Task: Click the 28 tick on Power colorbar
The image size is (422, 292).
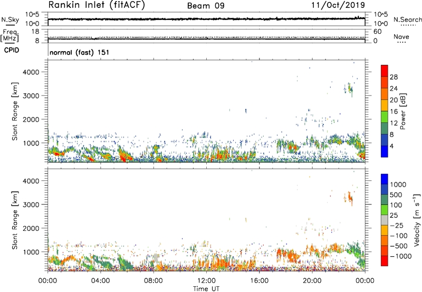Action: coord(394,77)
